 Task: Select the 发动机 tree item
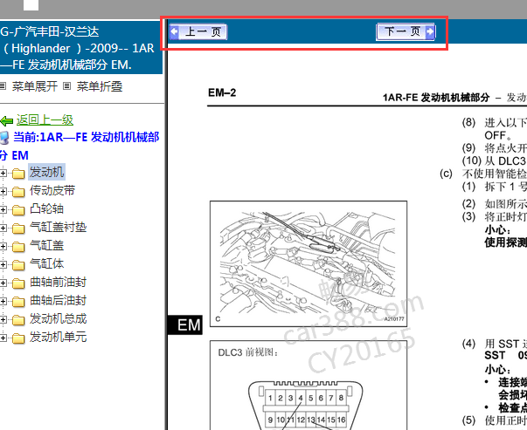click(46, 172)
